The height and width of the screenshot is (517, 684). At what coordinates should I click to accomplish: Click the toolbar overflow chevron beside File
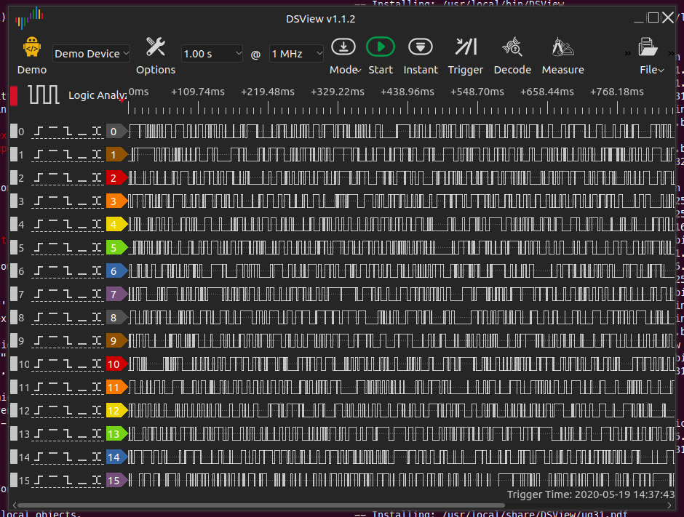pyautogui.click(x=627, y=54)
